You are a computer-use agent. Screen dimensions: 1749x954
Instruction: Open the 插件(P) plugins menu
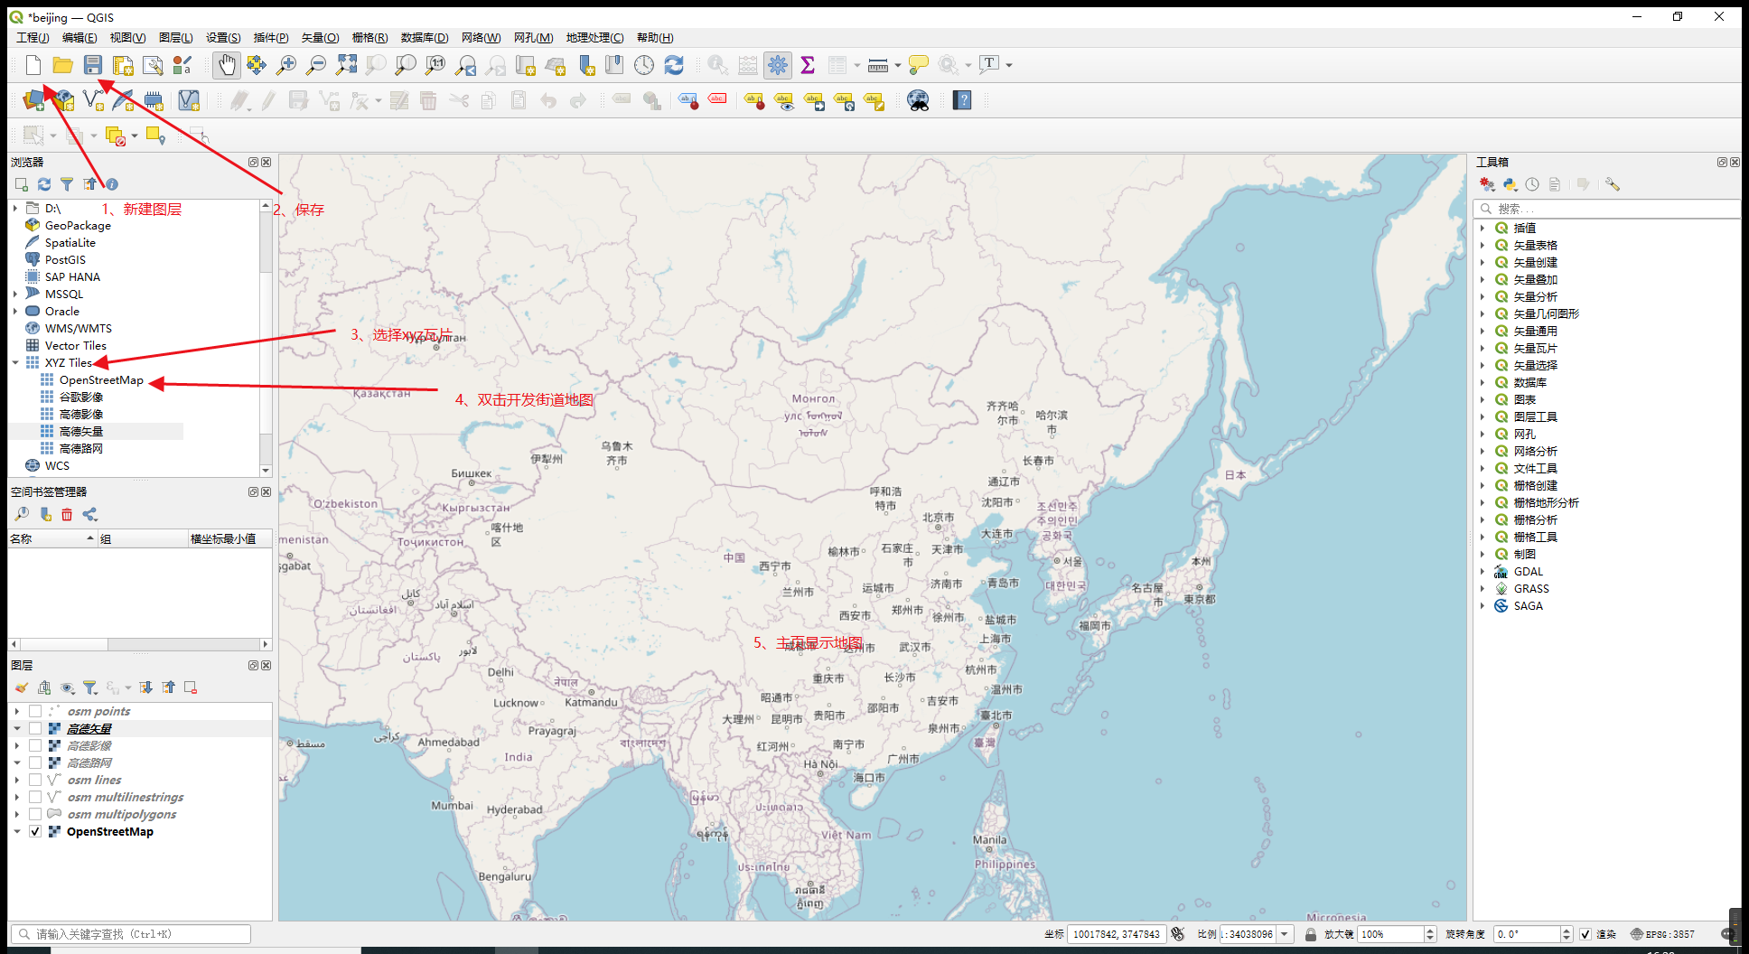click(271, 37)
